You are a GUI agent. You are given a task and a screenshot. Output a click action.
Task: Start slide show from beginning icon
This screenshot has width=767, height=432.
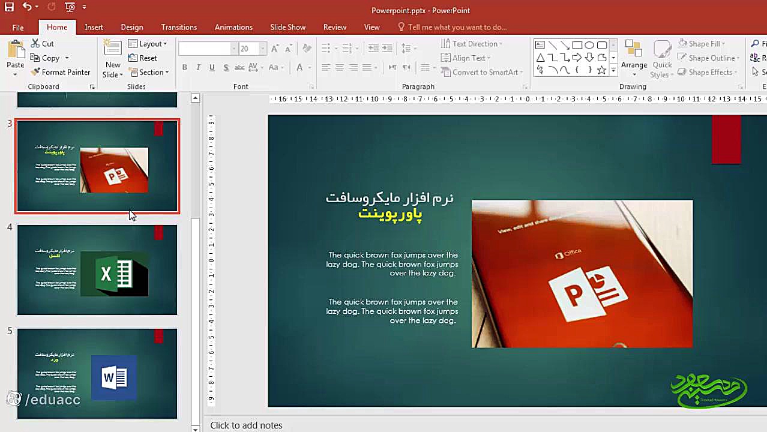pos(70,7)
